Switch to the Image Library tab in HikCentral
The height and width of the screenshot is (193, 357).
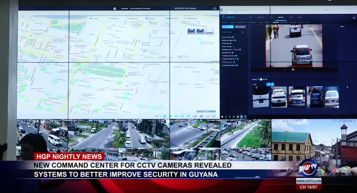(x=261, y=17)
